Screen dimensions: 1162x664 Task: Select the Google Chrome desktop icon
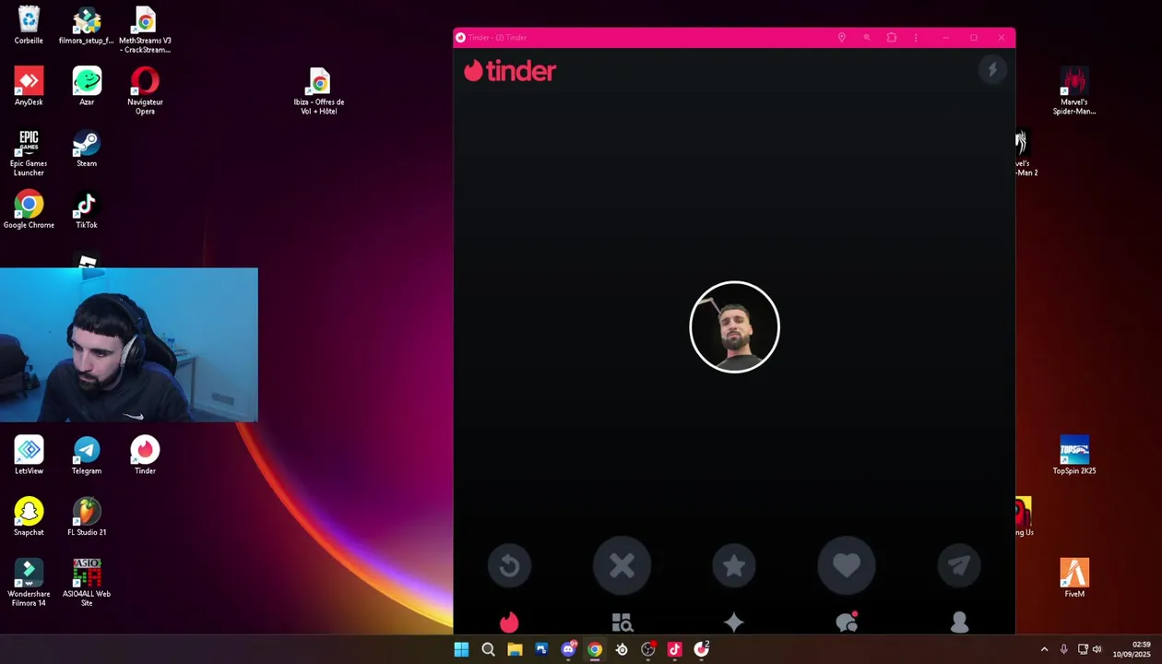(29, 209)
